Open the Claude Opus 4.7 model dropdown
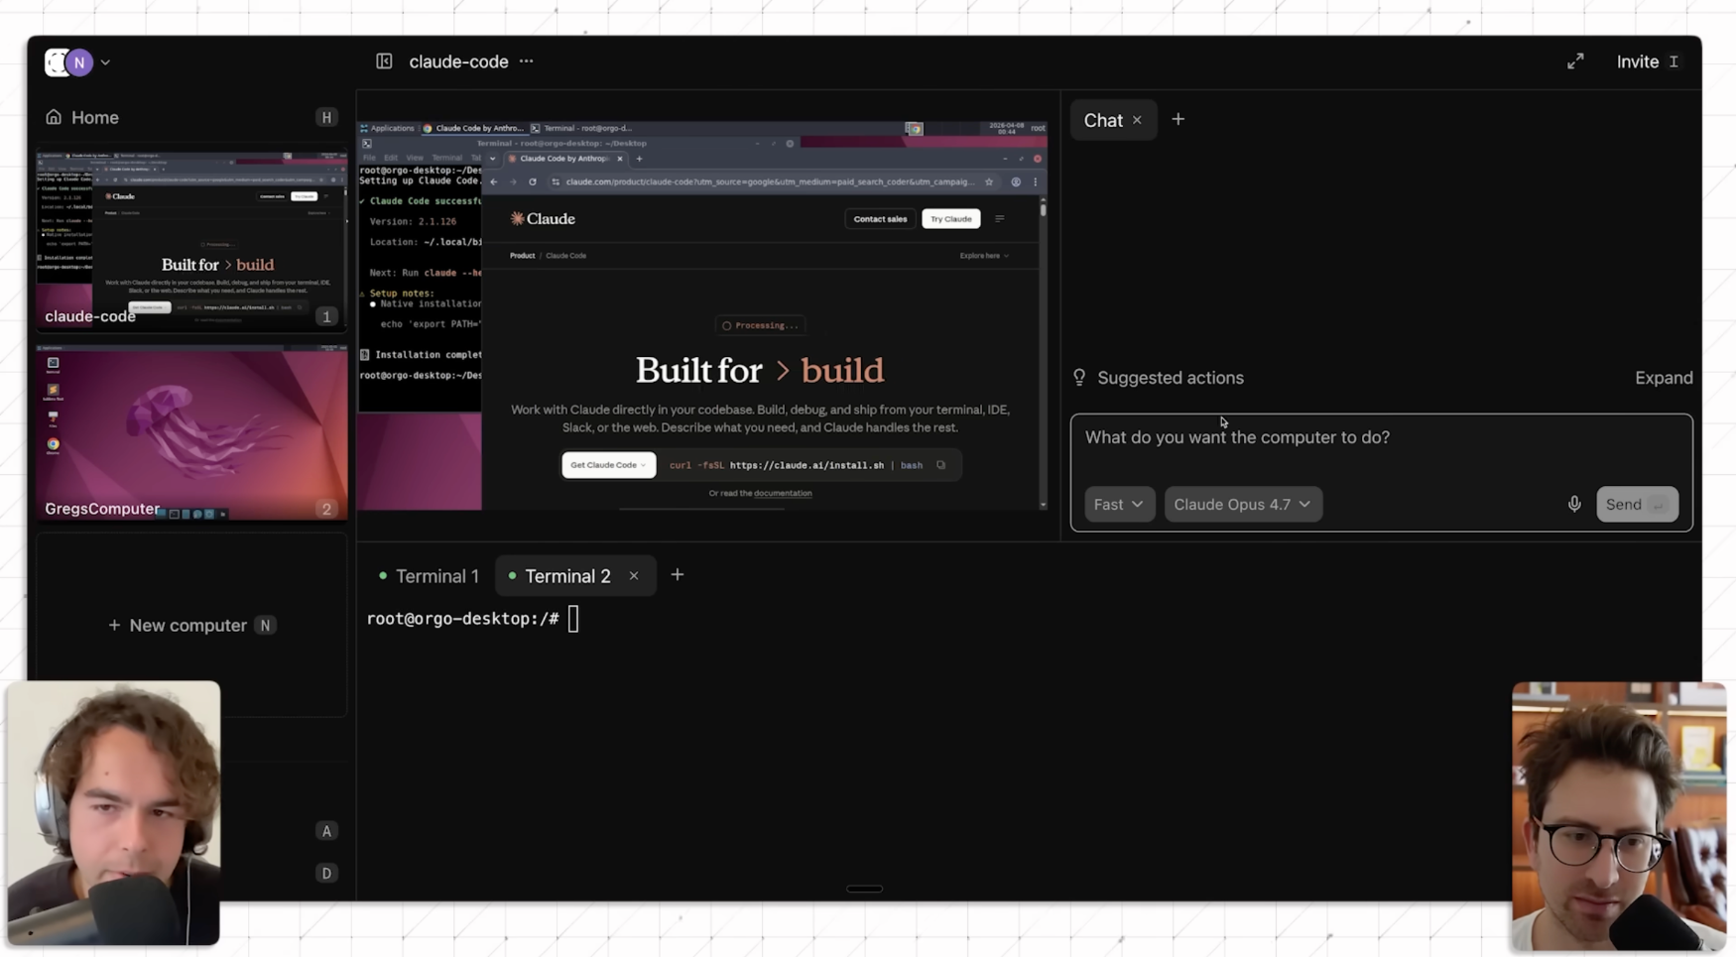This screenshot has height=957, width=1736. pos(1243,504)
